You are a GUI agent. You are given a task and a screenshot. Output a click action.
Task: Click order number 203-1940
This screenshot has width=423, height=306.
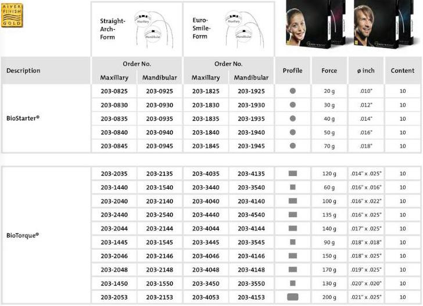coord(251,132)
